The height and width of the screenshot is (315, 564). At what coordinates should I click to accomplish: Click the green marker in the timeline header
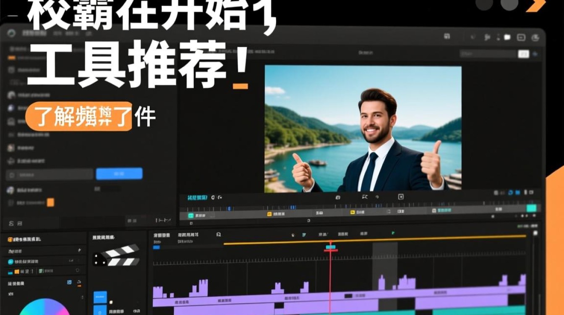click(393, 233)
